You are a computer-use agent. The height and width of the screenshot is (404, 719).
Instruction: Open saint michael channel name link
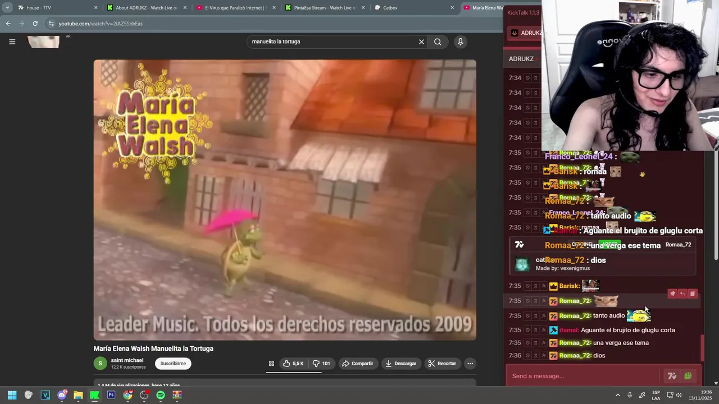(x=127, y=360)
